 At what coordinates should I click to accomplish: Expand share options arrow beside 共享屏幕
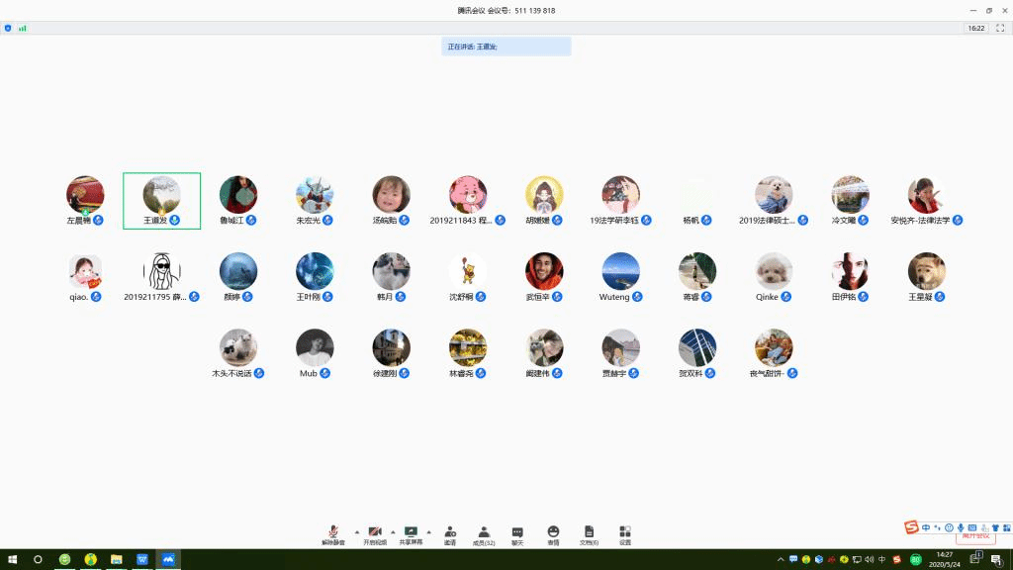[428, 531]
